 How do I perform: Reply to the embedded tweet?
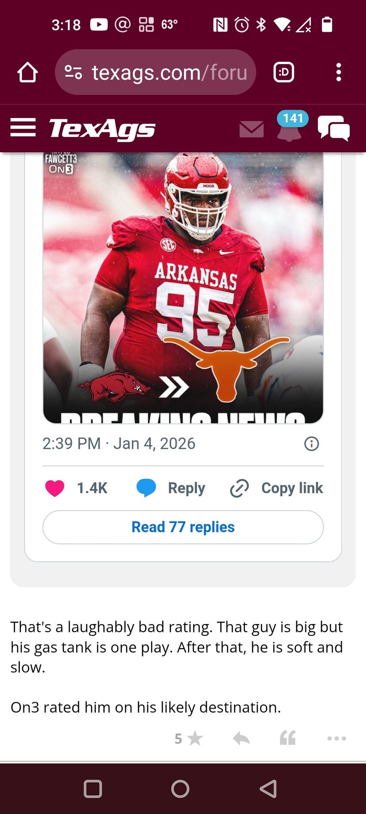(171, 488)
